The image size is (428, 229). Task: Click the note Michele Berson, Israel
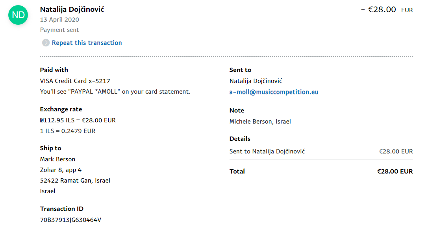pos(260,122)
